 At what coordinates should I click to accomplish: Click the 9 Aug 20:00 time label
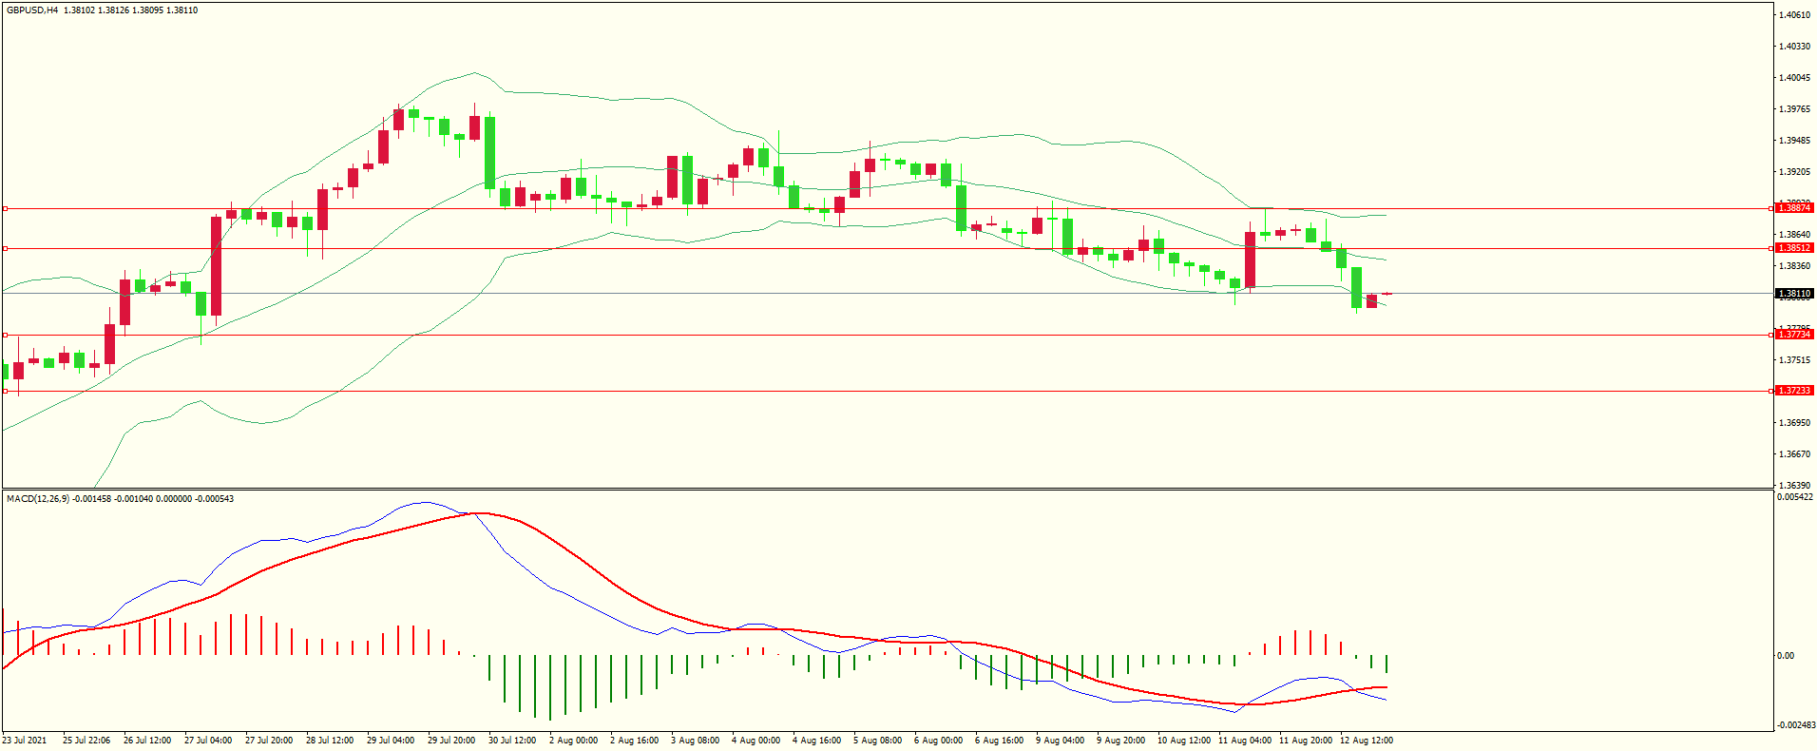click(1120, 741)
